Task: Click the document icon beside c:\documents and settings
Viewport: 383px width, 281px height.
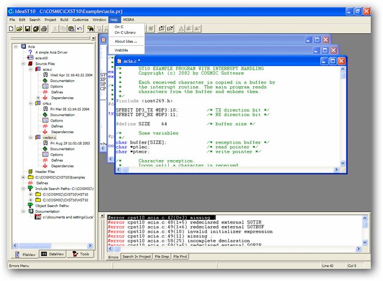Action: 38,217
